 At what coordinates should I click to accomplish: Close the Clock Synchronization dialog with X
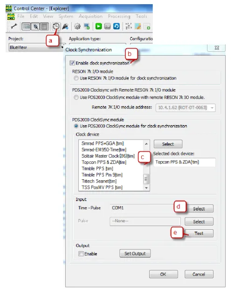click(x=217, y=48)
